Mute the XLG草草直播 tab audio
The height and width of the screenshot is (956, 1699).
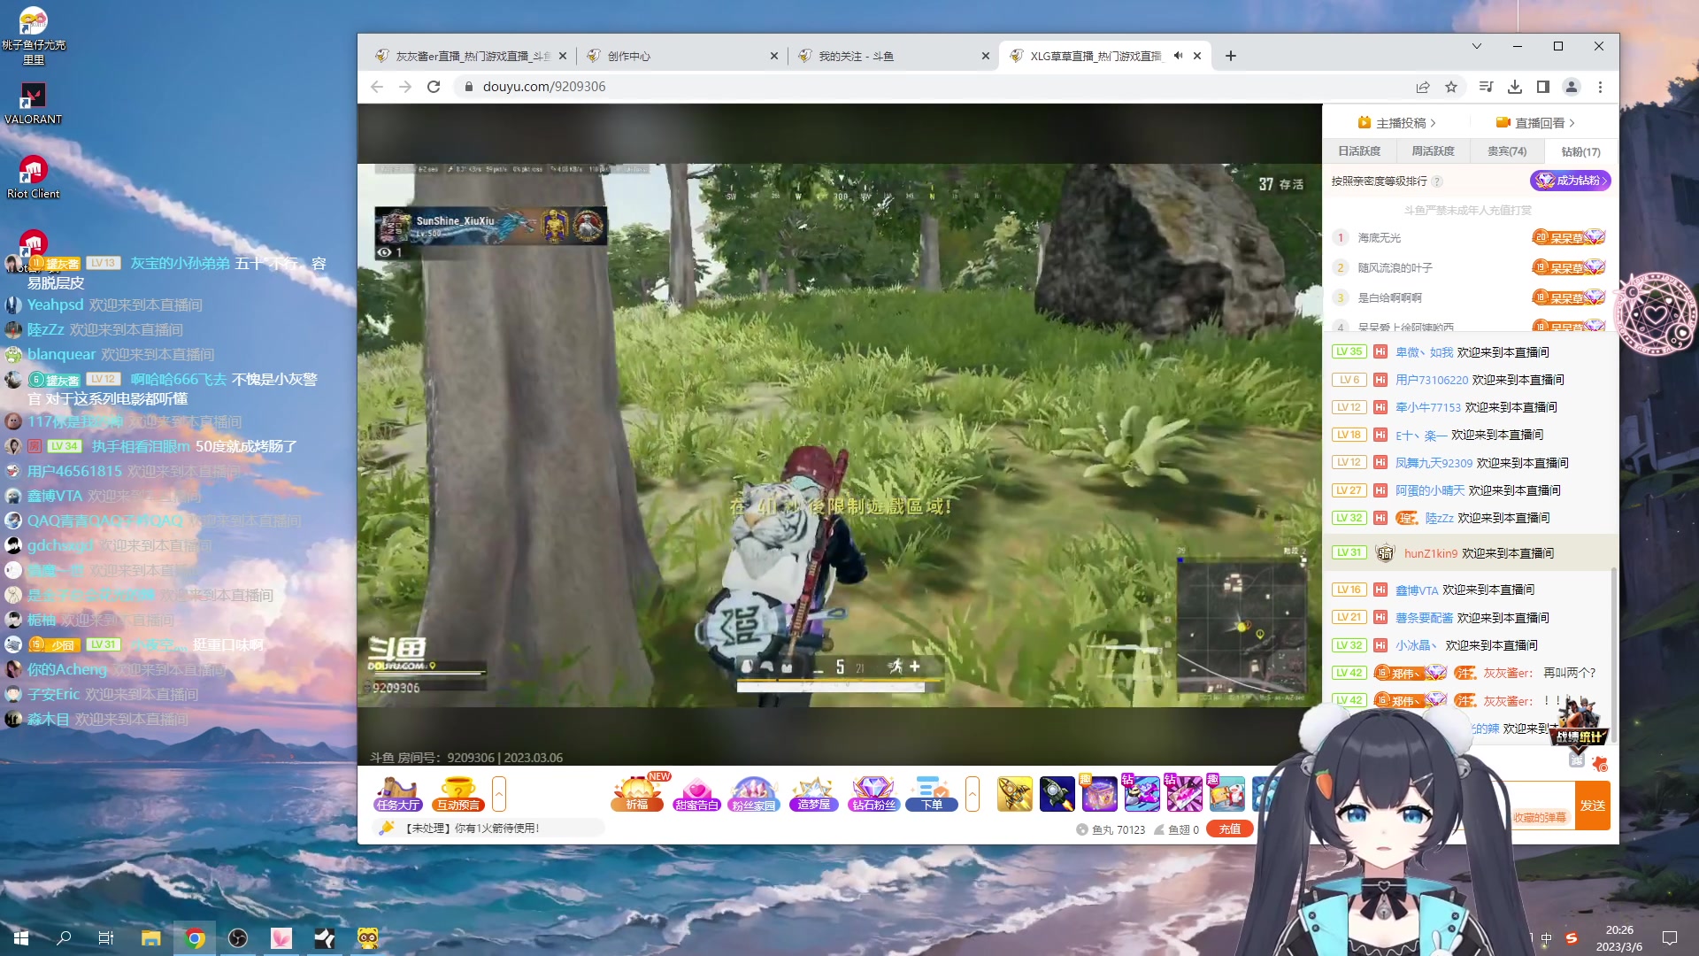tap(1178, 56)
